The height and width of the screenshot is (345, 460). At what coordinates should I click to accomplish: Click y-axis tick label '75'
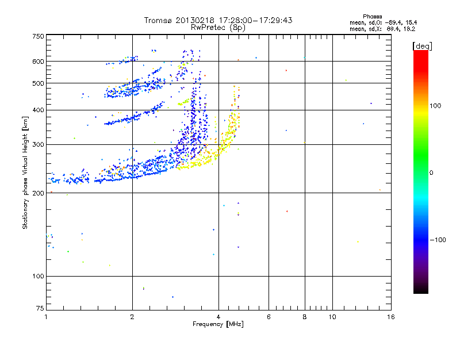pyautogui.click(x=40, y=308)
